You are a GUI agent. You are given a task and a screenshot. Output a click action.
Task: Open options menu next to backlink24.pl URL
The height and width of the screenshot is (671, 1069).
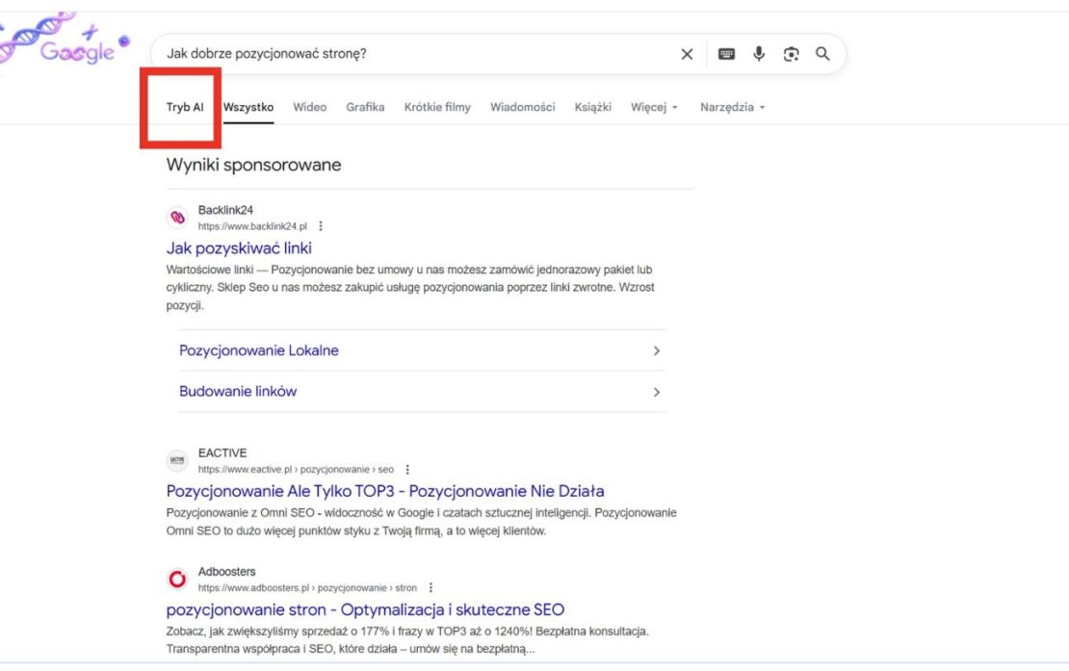(x=321, y=226)
